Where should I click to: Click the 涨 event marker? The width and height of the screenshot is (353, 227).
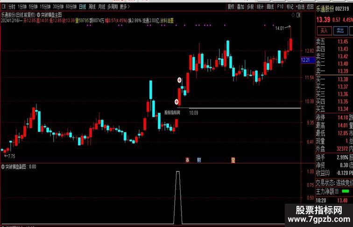pos(187,160)
